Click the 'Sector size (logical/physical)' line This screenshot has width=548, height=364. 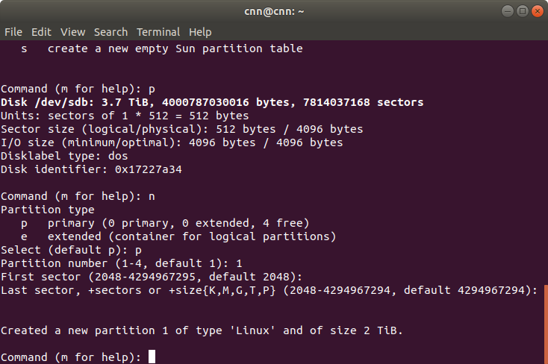pyautogui.click(x=181, y=129)
